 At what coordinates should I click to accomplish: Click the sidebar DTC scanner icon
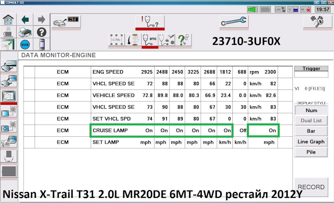(x=9, y=81)
